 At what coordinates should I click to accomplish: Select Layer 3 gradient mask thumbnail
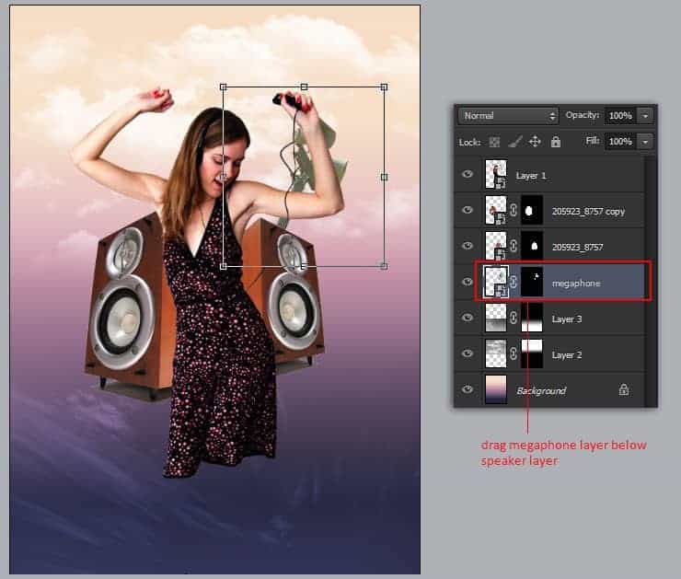(x=532, y=318)
